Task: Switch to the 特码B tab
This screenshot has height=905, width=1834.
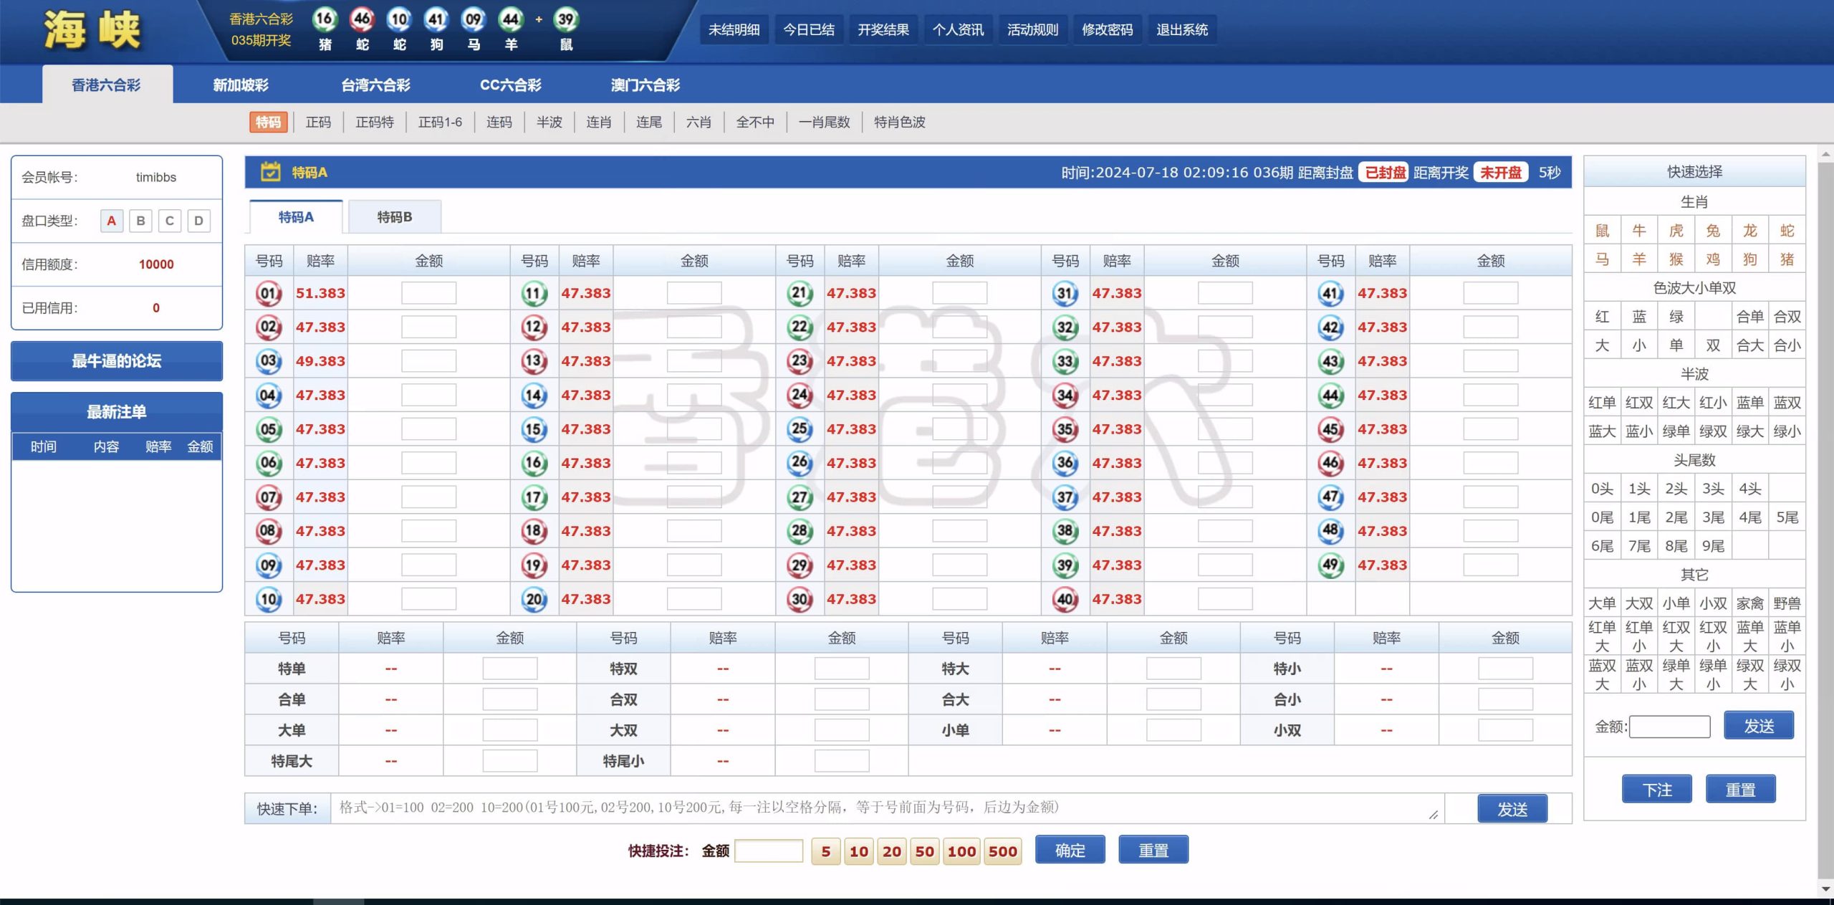Action: pyautogui.click(x=394, y=217)
